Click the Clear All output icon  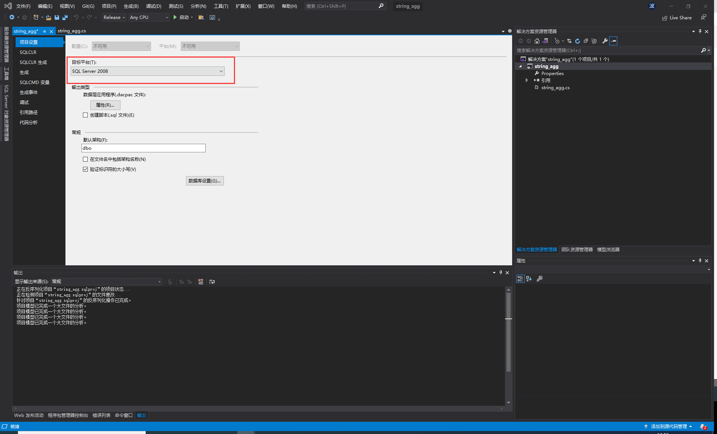(200, 282)
